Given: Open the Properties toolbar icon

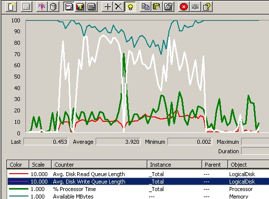Looking at the screenshot, I should click(x=168, y=7).
